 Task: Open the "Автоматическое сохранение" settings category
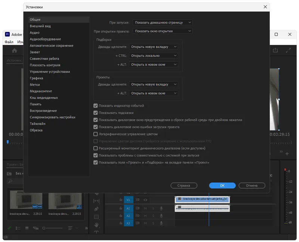click(52, 46)
